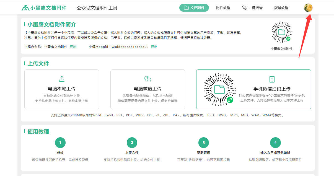Open the 文档附件 tab
334x176 pixels.
[x=194, y=8]
